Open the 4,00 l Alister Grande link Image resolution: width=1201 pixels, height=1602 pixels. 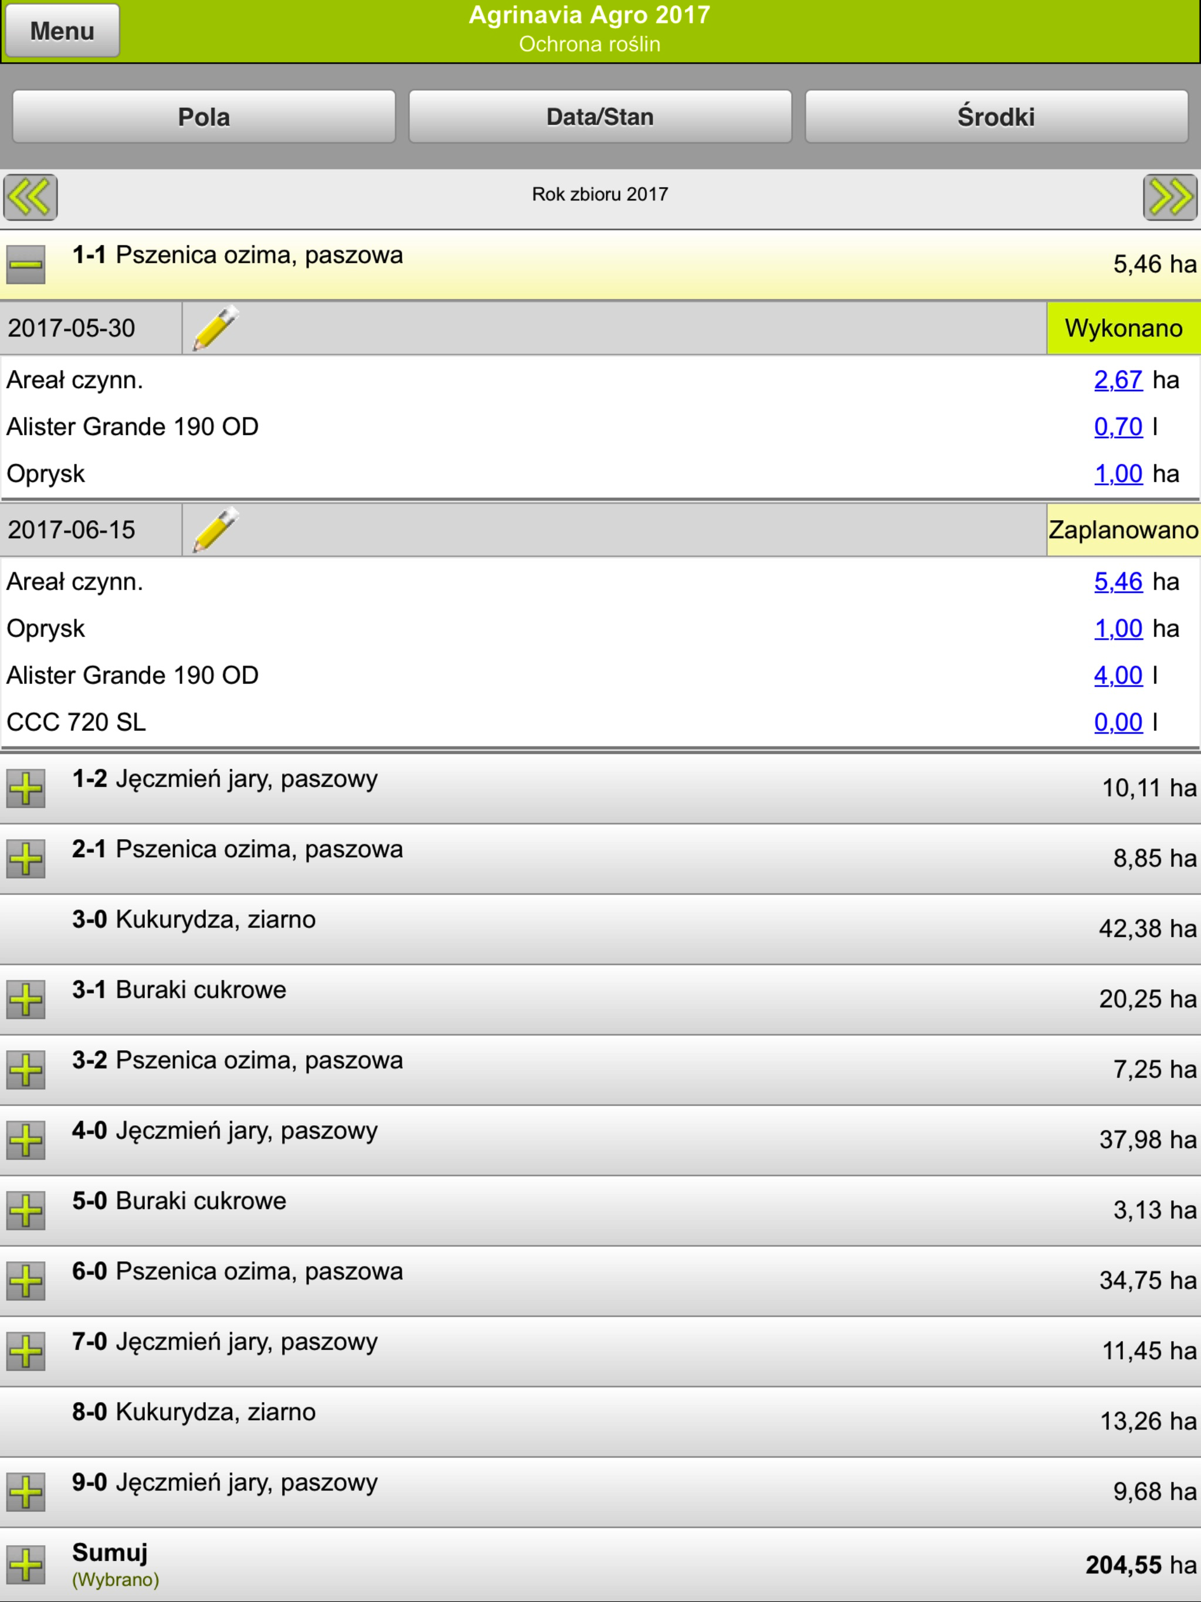[1118, 675]
